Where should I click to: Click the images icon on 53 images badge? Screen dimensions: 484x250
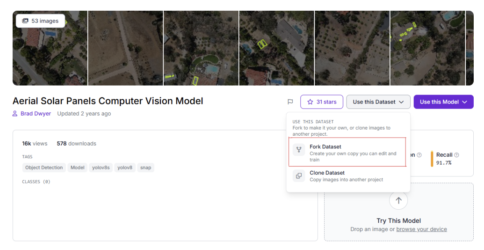pyautogui.click(x=26, y=21)
